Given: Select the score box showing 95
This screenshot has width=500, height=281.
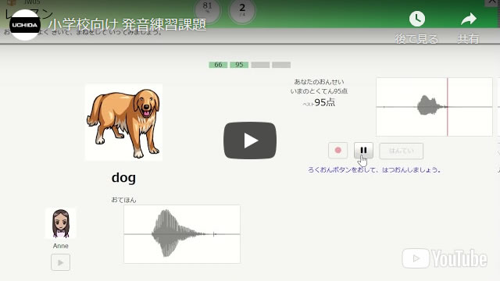Looking at the screenshot, I should point(239,65).
